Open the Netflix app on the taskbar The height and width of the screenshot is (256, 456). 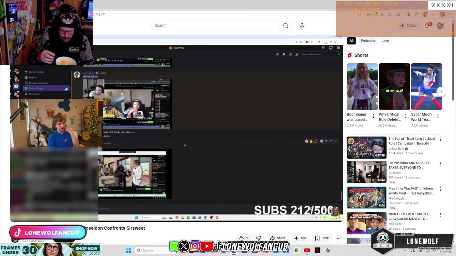pyautogui.click(x=317, y=250)
